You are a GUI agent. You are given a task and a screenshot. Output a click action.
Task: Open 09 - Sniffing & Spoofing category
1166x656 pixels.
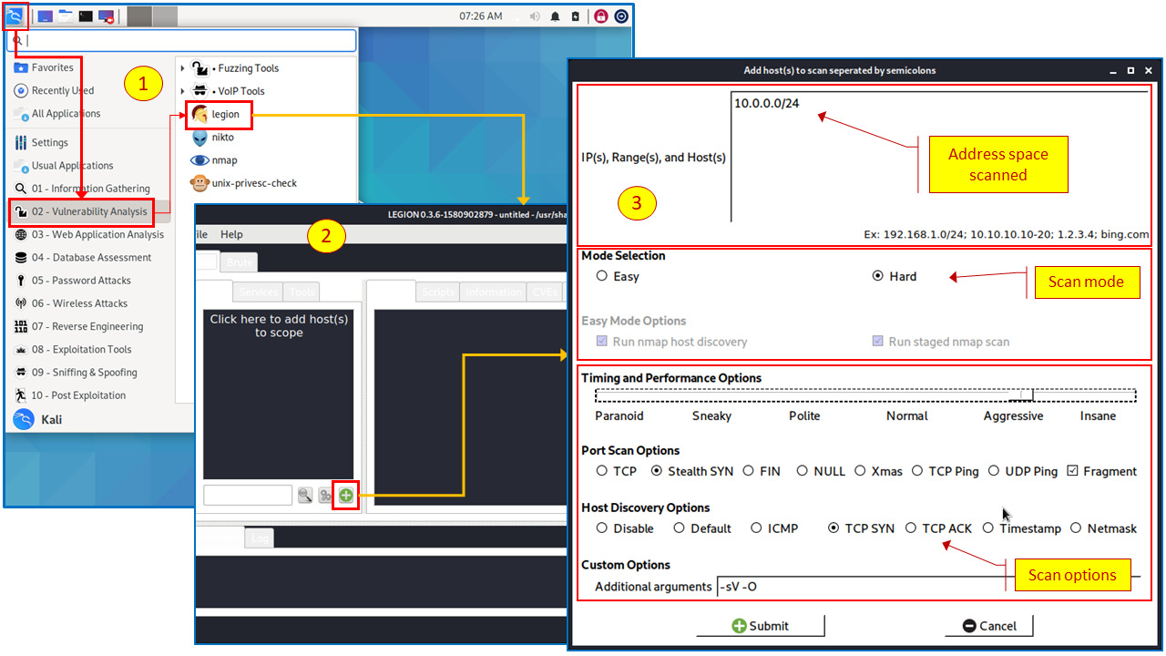(x=77, y=373)
